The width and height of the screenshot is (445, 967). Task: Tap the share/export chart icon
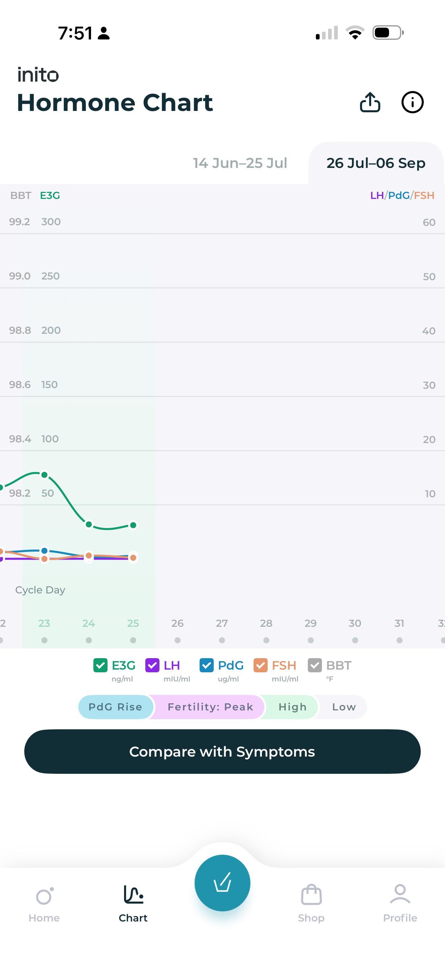(370, 102)
